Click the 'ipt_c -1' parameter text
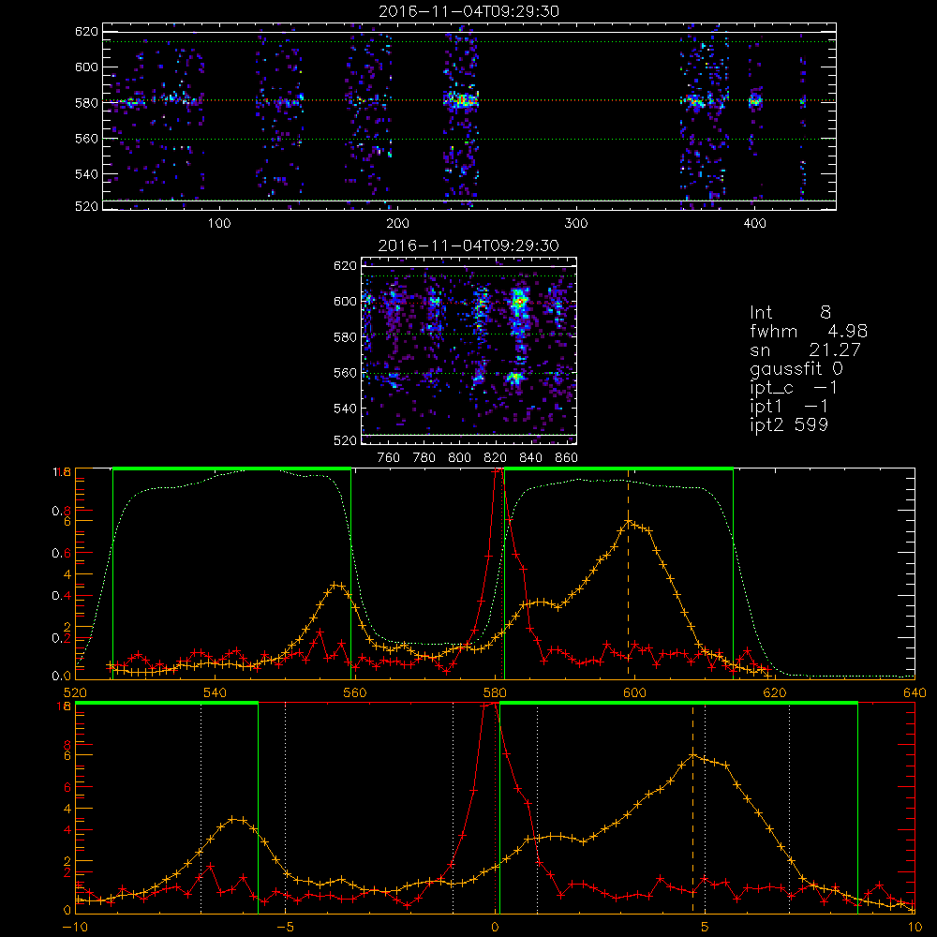Viewport: 937px width, 937px height. (794, 388)
